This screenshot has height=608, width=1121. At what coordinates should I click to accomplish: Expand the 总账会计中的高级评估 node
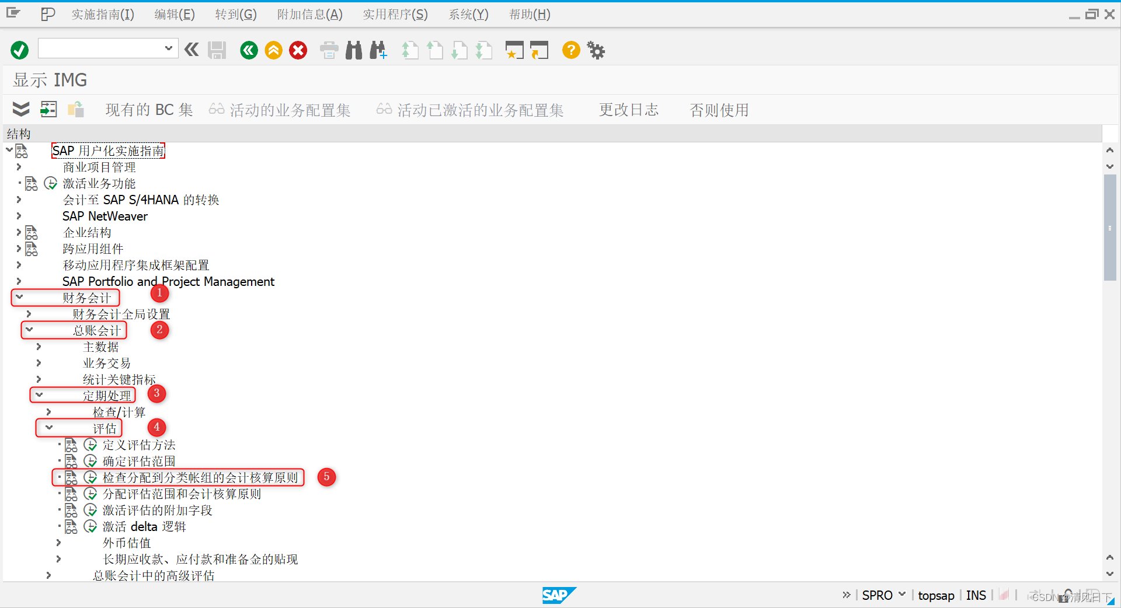48,575
